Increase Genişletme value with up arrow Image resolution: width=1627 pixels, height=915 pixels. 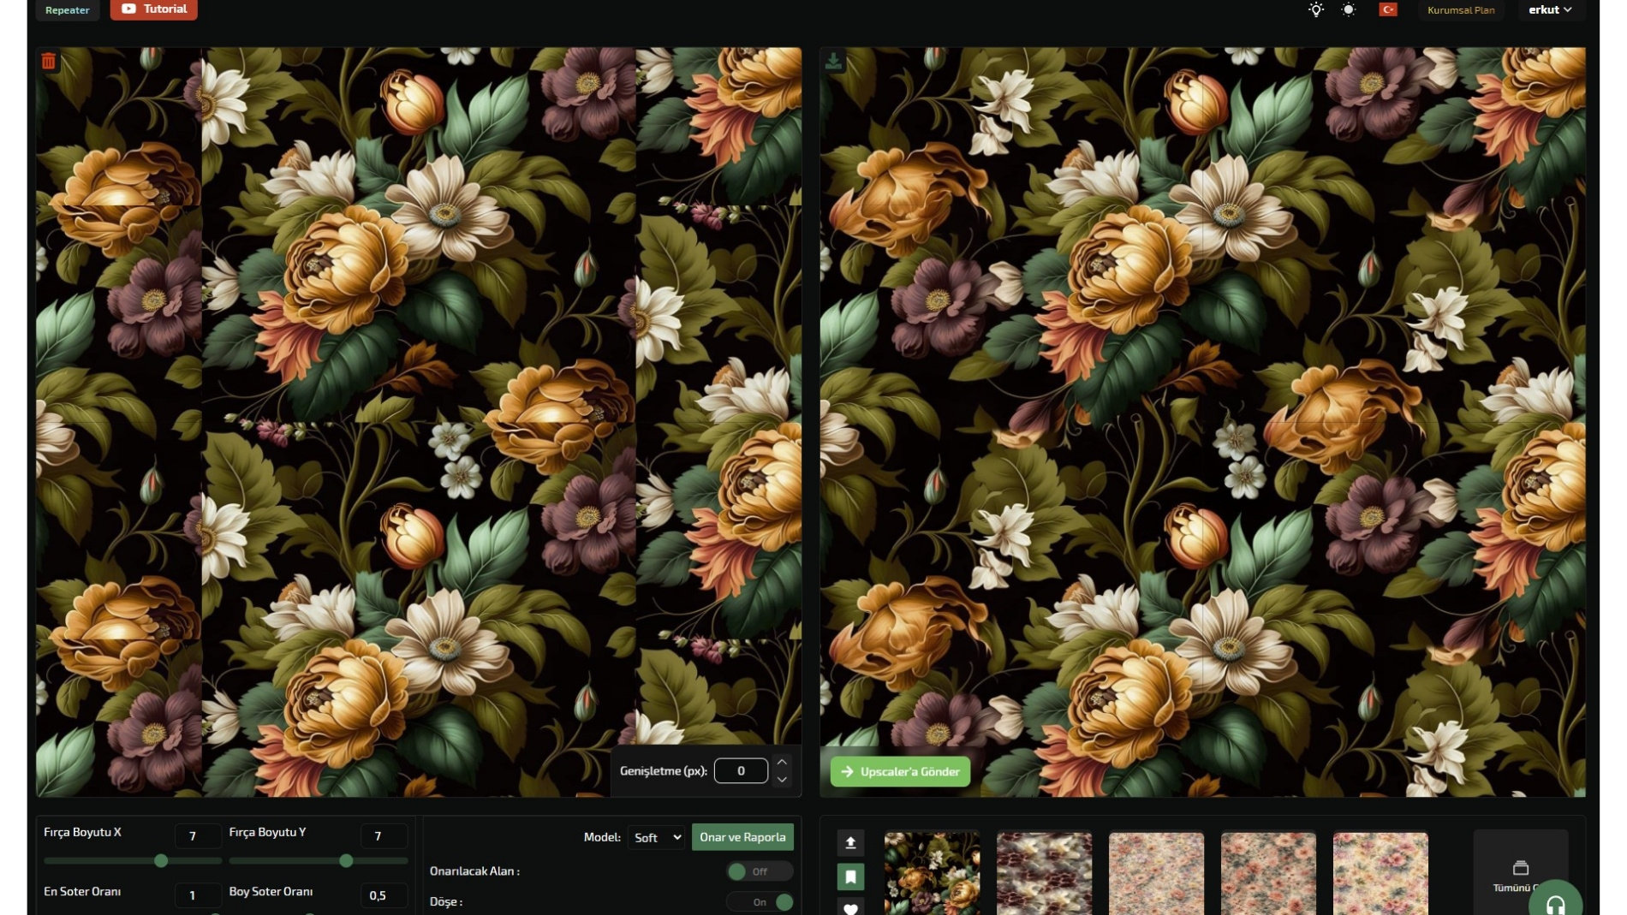tap(782, 761)
